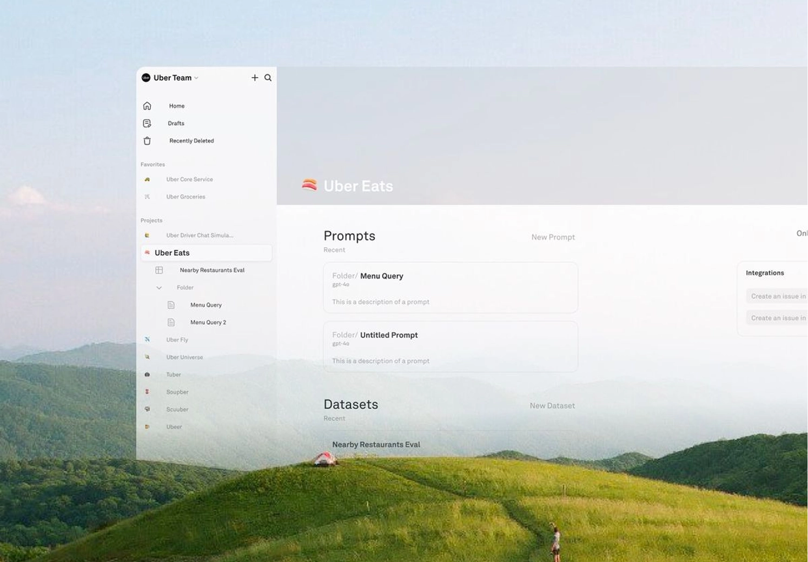Click the Favorites section label

153,164
